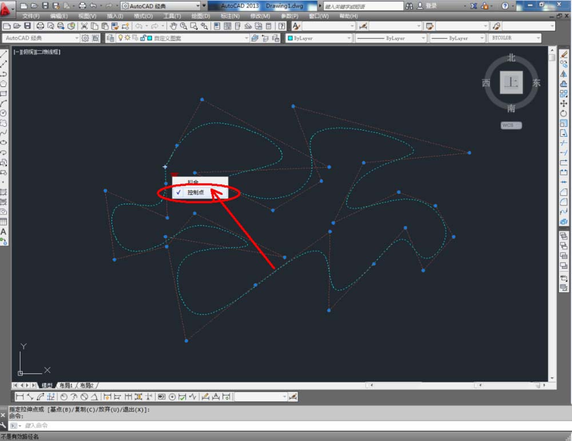The height and width of the screenshot is (441, 572).
Task: Select the Rectangle draw tool
Action: (3, 93)
